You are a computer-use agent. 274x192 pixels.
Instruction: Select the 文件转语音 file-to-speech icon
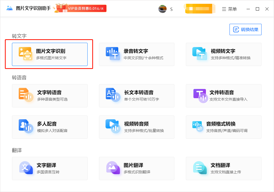pos(200,95)
